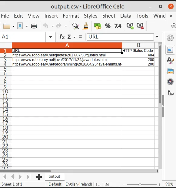Toggle insert mode indicator in status bar
The width and height of the screenshot is (176, 188).
tap(98, 184)
